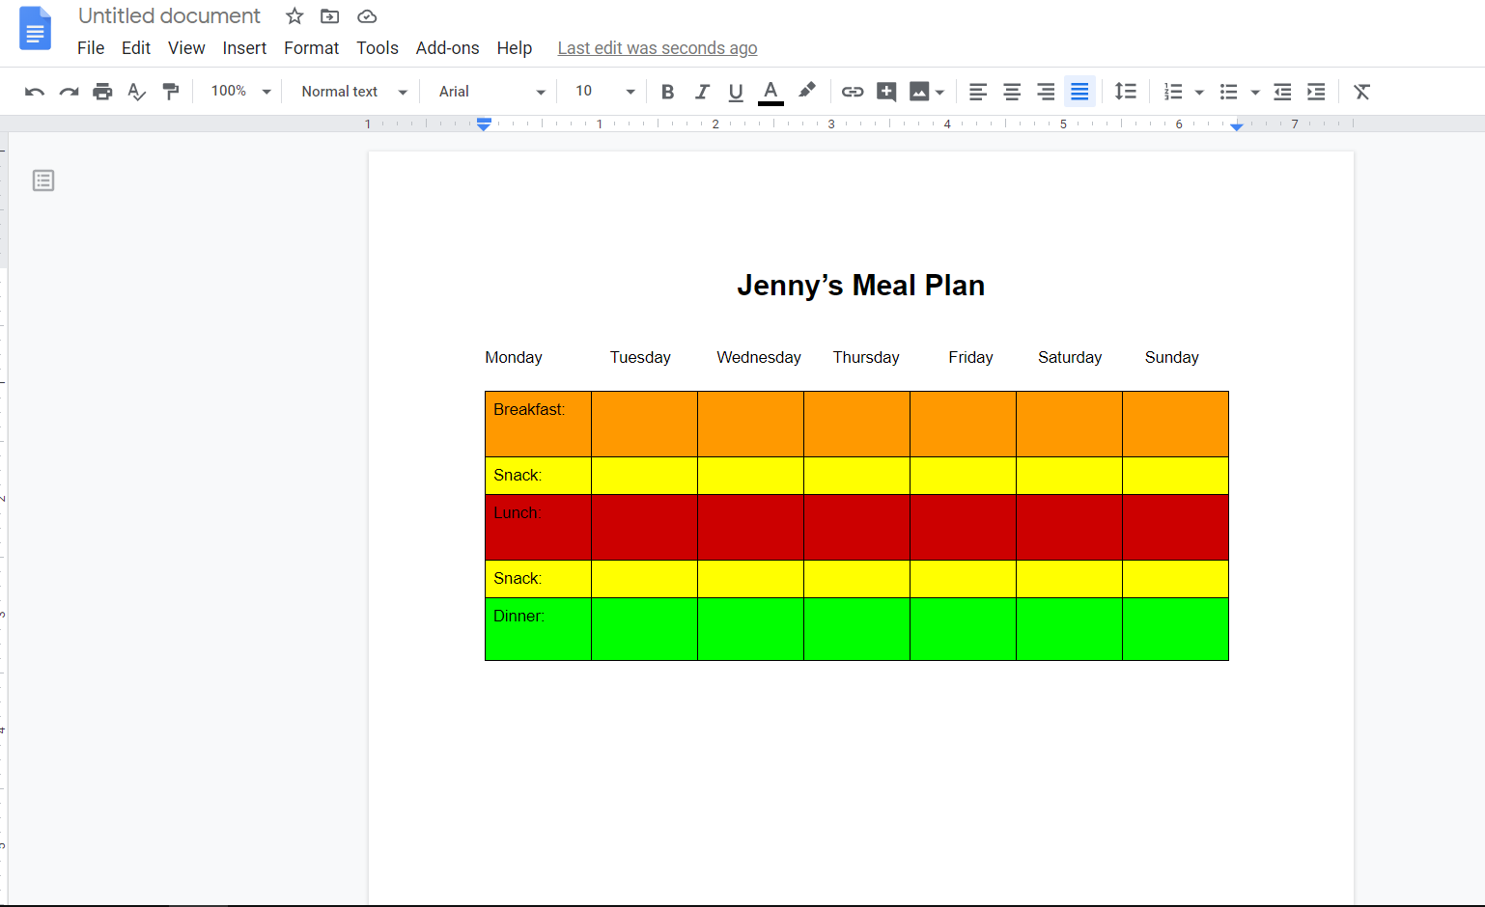Screen dimensions: 1485x907
Task: Enable justify text alignment
Action: 1079,92
